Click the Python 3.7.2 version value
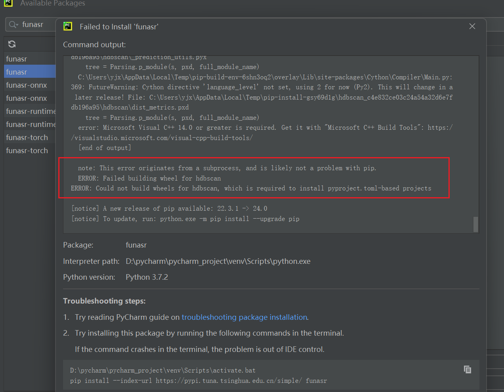Image resolution: width=504 pixels, height=392 pixels. [x=147, y=277]
